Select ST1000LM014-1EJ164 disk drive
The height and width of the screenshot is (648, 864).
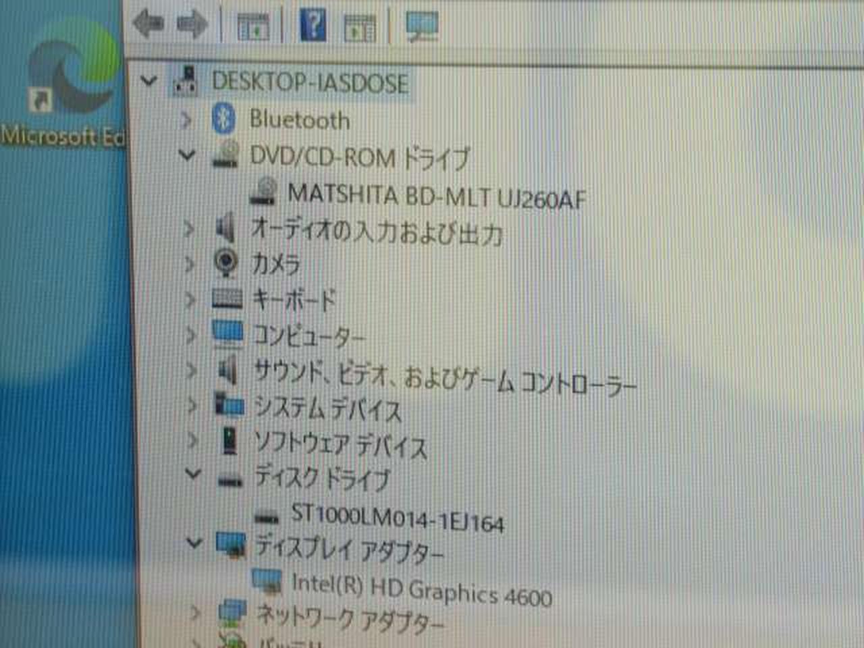pyautogui.click(x=398, y=518)
